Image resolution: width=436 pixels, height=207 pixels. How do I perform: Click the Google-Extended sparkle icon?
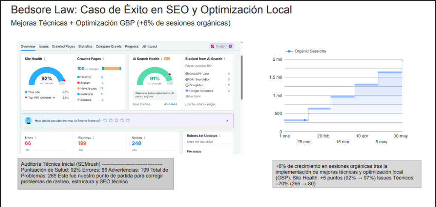[187, 91]
